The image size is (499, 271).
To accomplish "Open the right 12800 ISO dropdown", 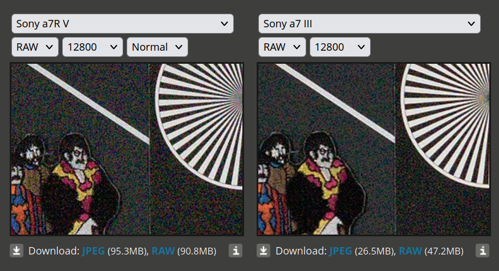I will pyautogui.click(x=340, y=47).
